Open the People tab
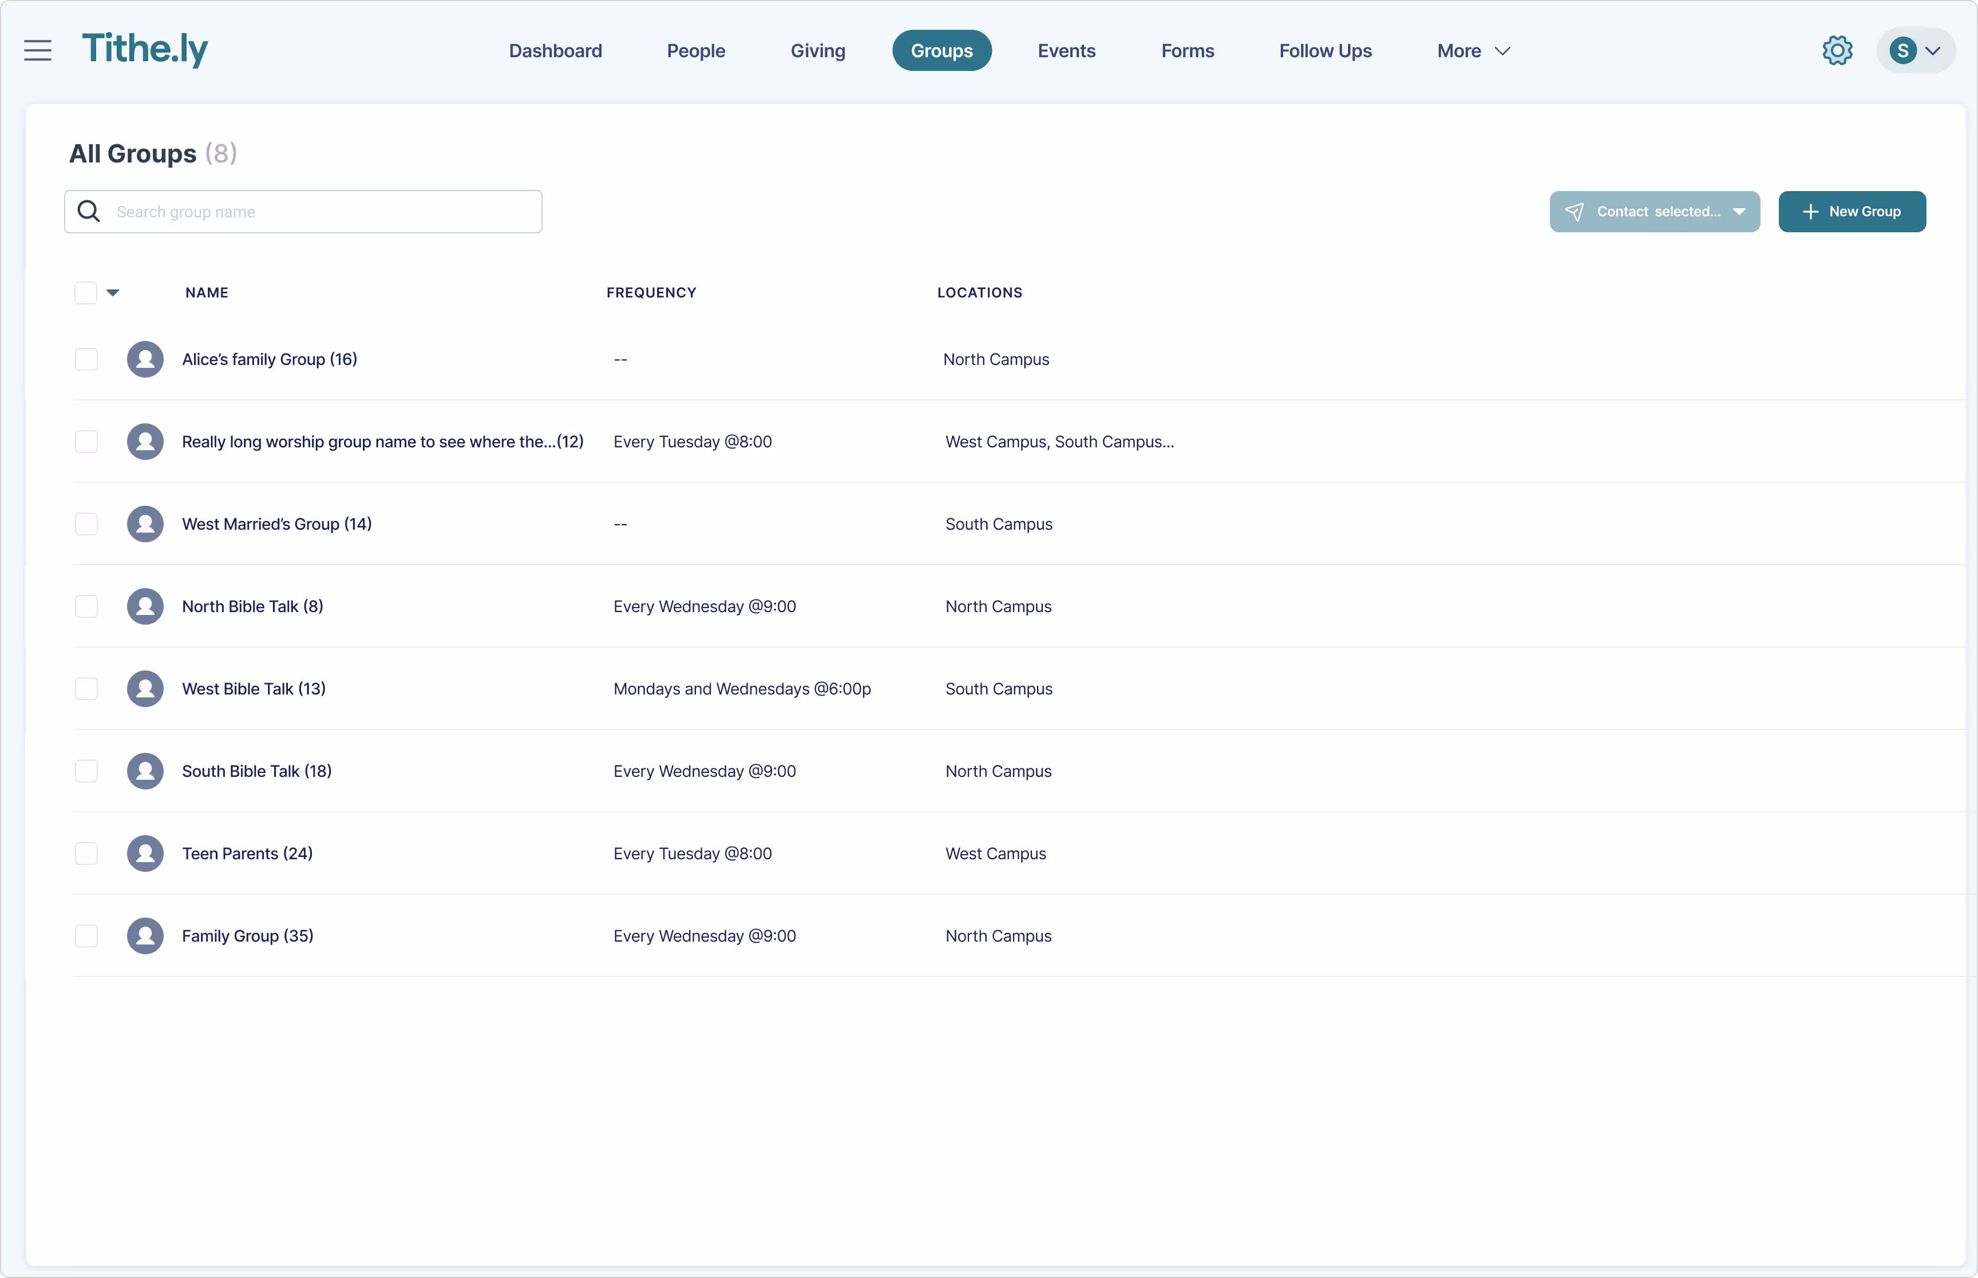This screenshot has width=1978, height=1278. click(695, 50)
